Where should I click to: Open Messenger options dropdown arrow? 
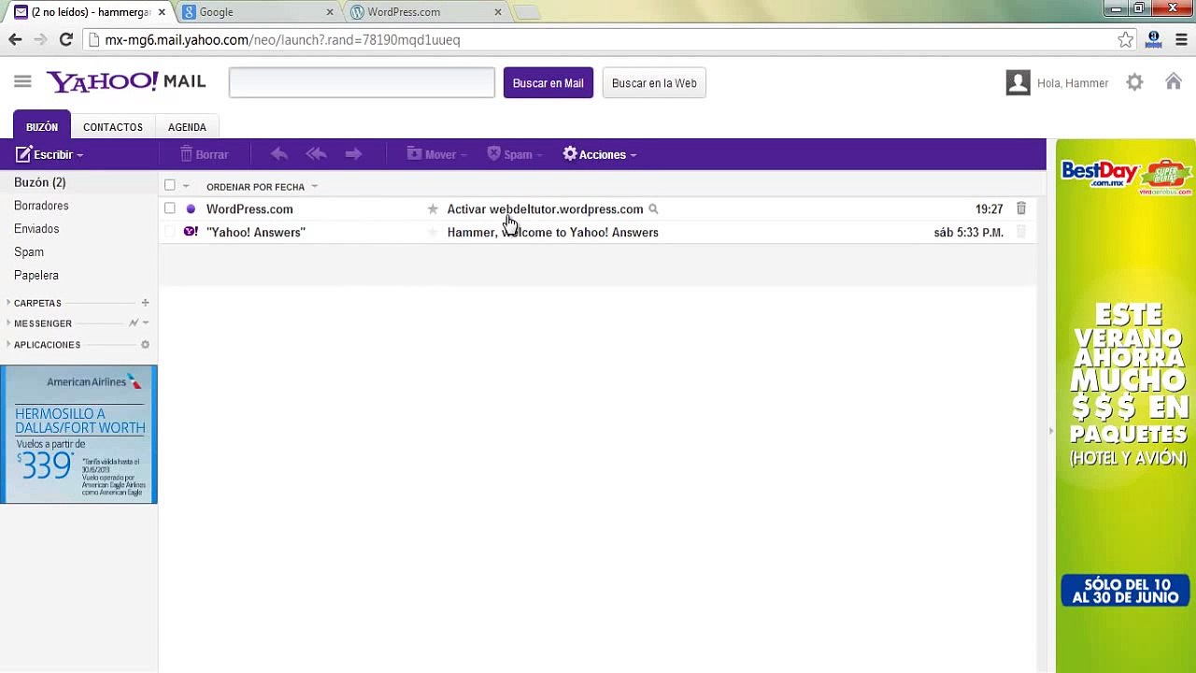coord(146,323)
